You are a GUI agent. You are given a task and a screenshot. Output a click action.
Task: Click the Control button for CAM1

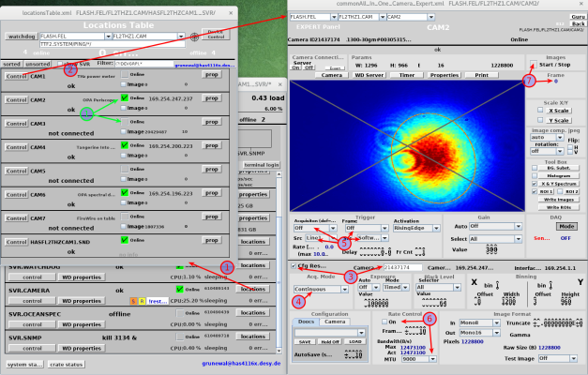point(17,75)
